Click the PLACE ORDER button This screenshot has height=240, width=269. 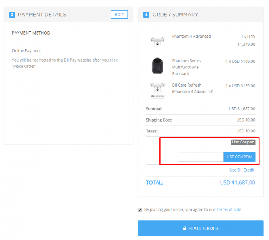pyautogui.click(x=201, y=228)
